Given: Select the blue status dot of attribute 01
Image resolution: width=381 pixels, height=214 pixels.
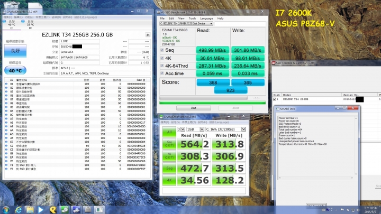Looking at the screenshot, I should (6, 84).
